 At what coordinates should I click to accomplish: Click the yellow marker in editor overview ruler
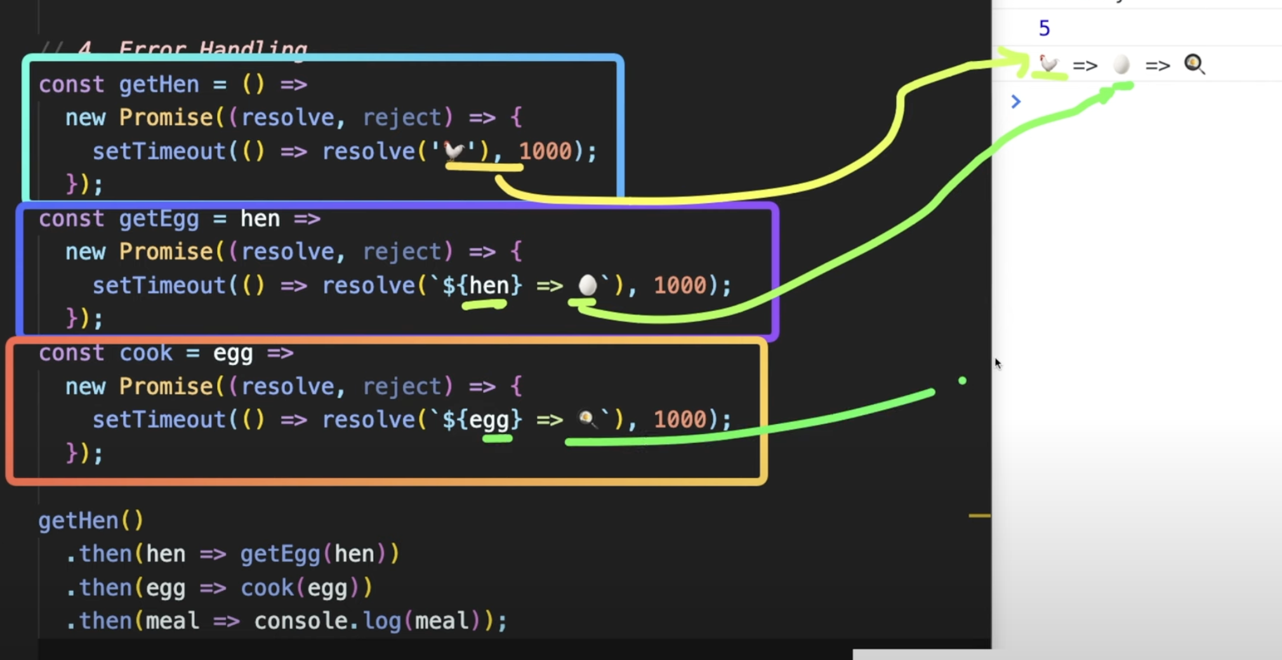[x=979, y=516]
